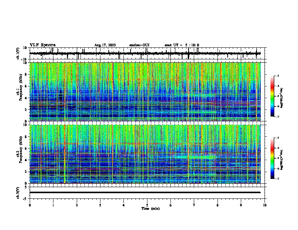Click the "-3" label on ch.1 colorbar
This screenshot has width=298, height=230.
tap(278, 76)
